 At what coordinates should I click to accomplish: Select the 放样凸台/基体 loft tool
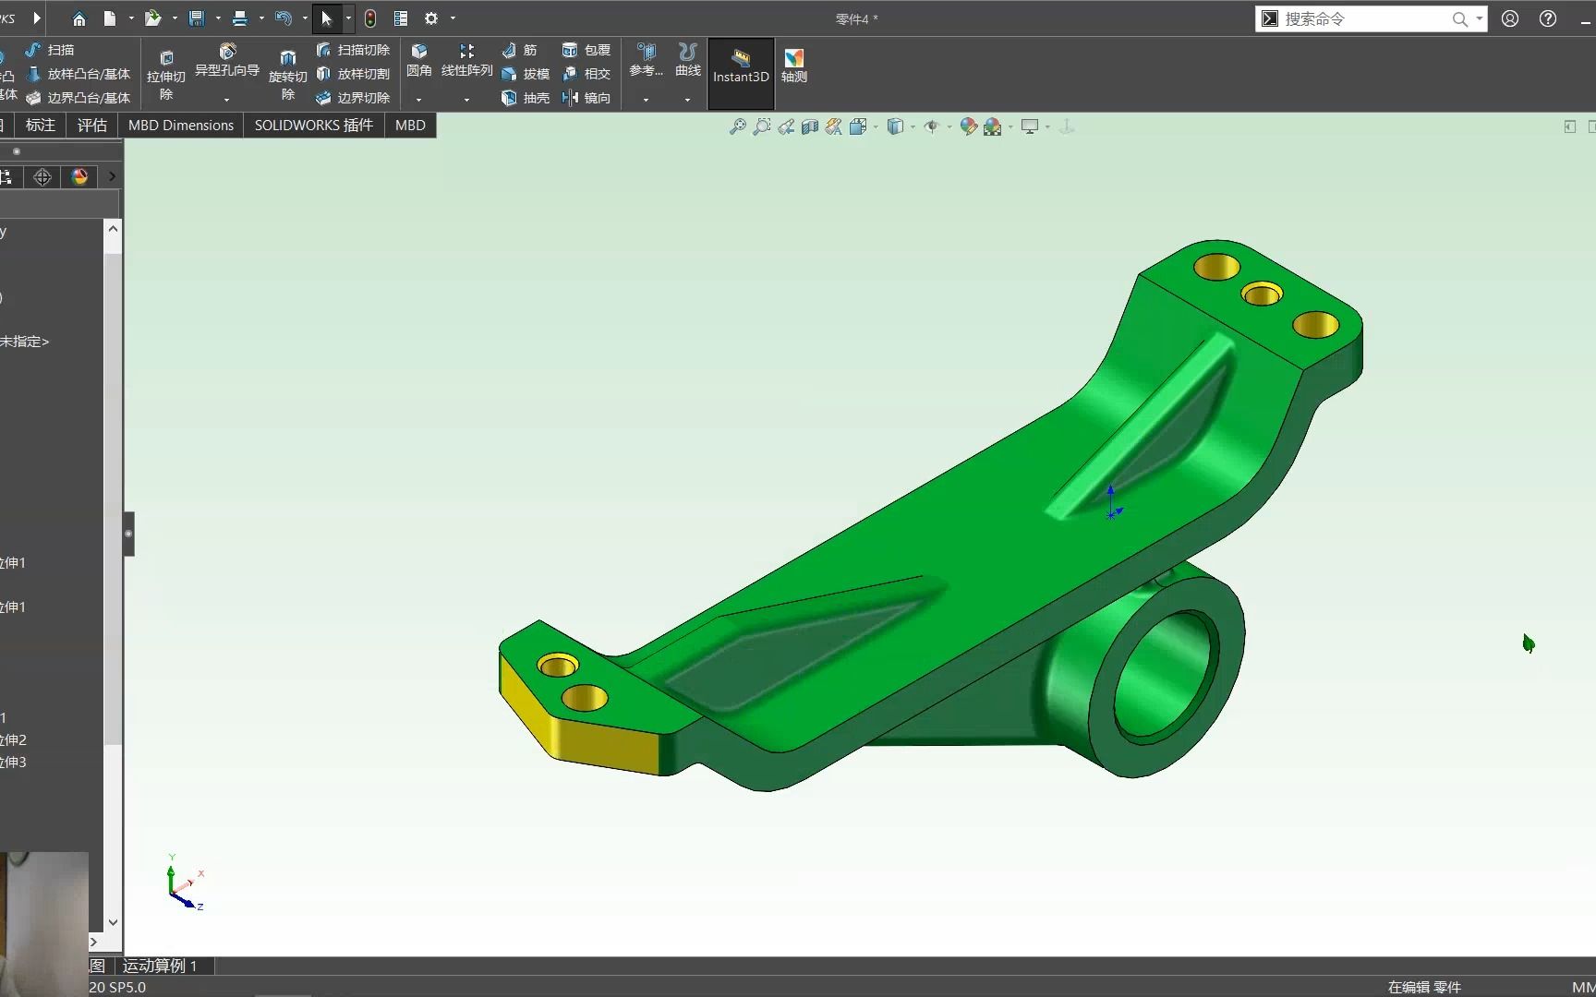79,74
